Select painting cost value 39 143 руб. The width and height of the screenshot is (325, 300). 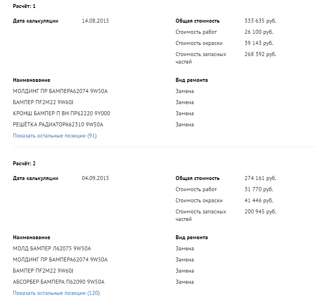259,43
